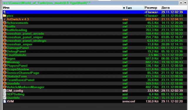Select the 'crosshair_panel_sniper' file name
Image resolution: width=188 pixels, height=110 pixels.
pos(25,37)
